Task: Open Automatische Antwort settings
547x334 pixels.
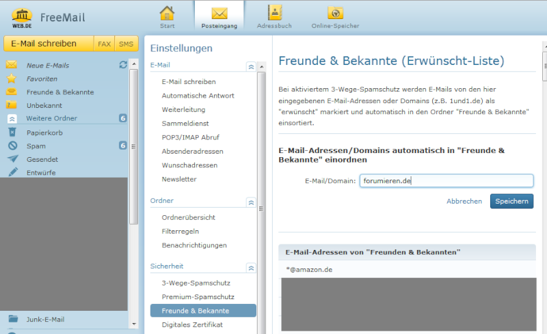Action: (x=198, y=96)
